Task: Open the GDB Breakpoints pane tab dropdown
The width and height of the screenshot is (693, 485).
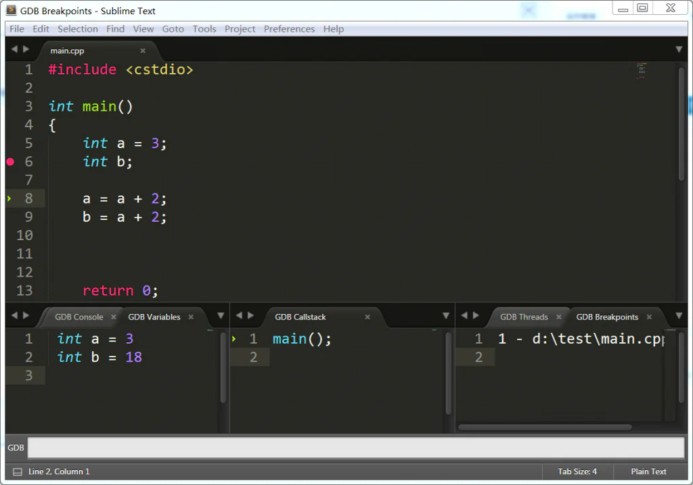Action: [x=679, y=316]
